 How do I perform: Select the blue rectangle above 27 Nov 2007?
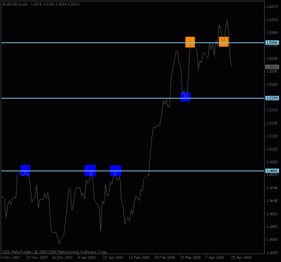(x=25, y=170)
